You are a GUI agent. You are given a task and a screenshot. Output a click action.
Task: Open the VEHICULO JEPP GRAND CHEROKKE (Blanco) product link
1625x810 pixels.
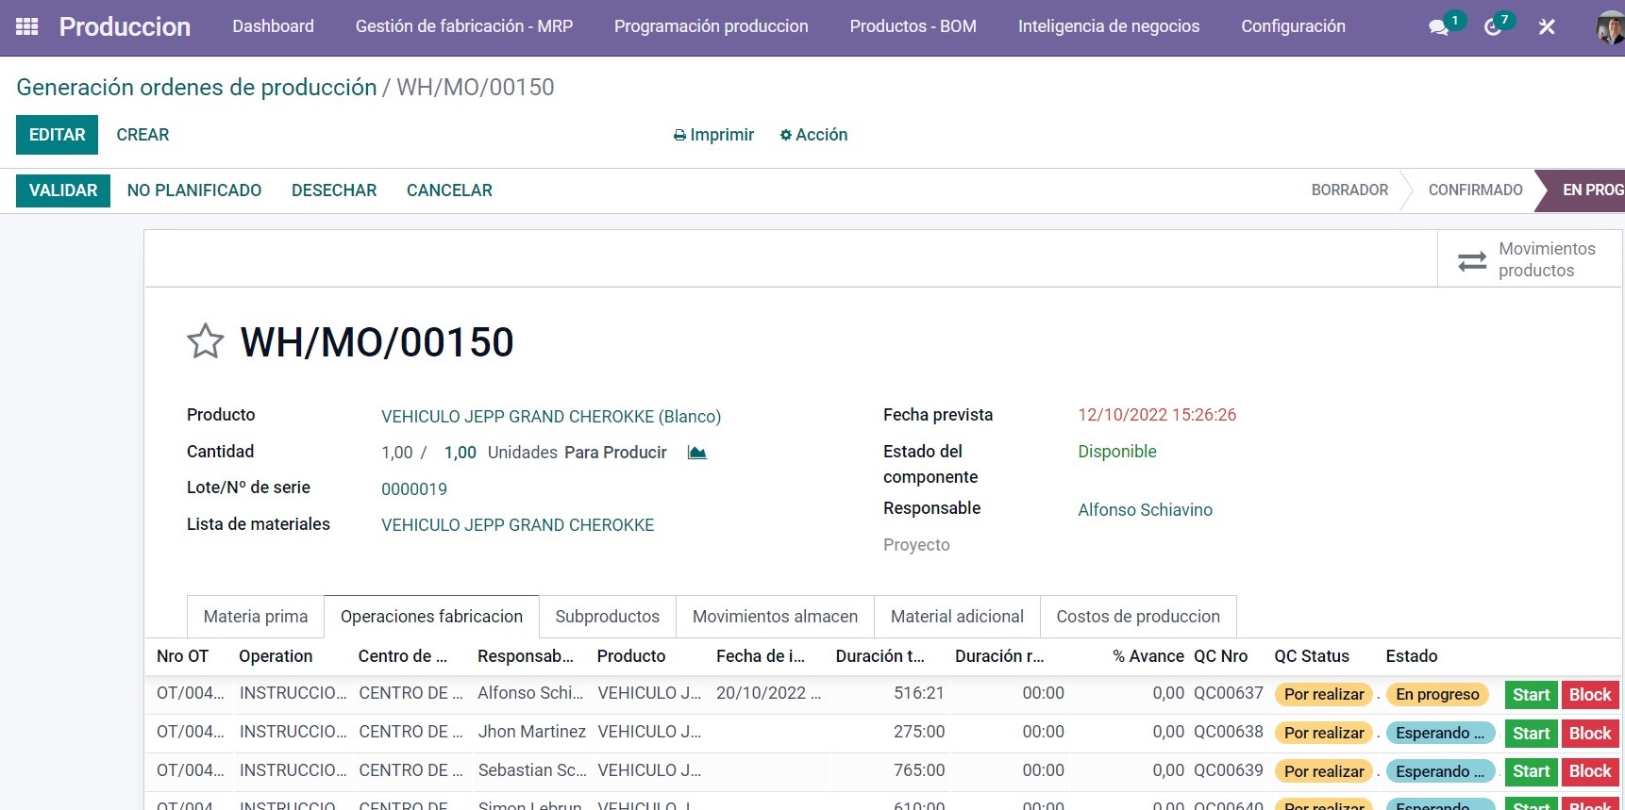550,417
